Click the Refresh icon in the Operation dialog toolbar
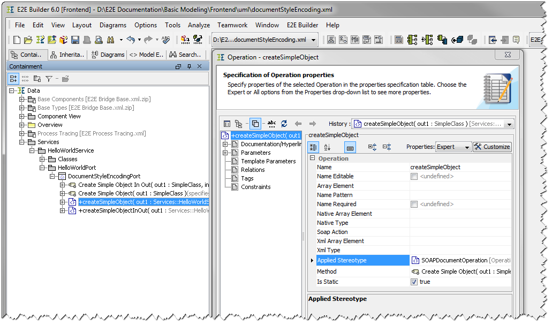The image size is (552, 325). click(x=285, y=124)
